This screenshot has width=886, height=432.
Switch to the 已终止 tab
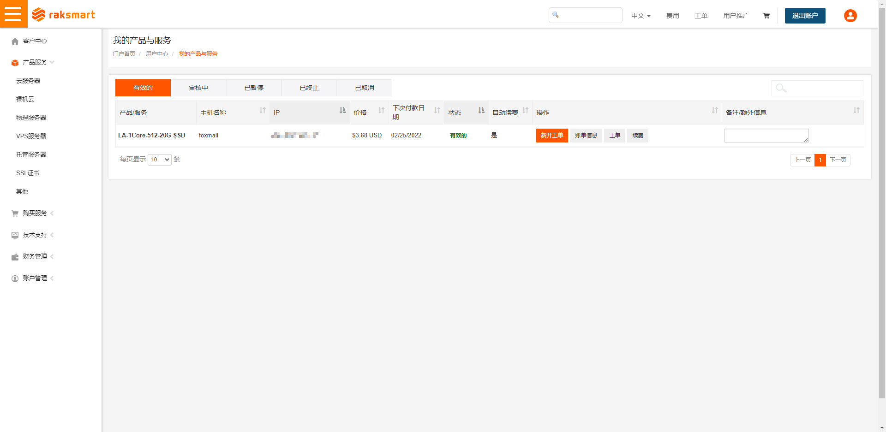coord(309,88)
